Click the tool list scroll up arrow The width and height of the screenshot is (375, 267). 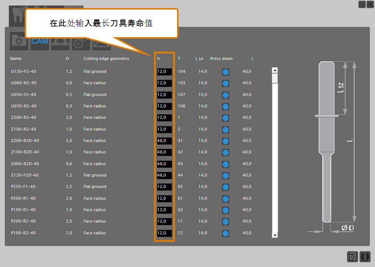[275, 70]
